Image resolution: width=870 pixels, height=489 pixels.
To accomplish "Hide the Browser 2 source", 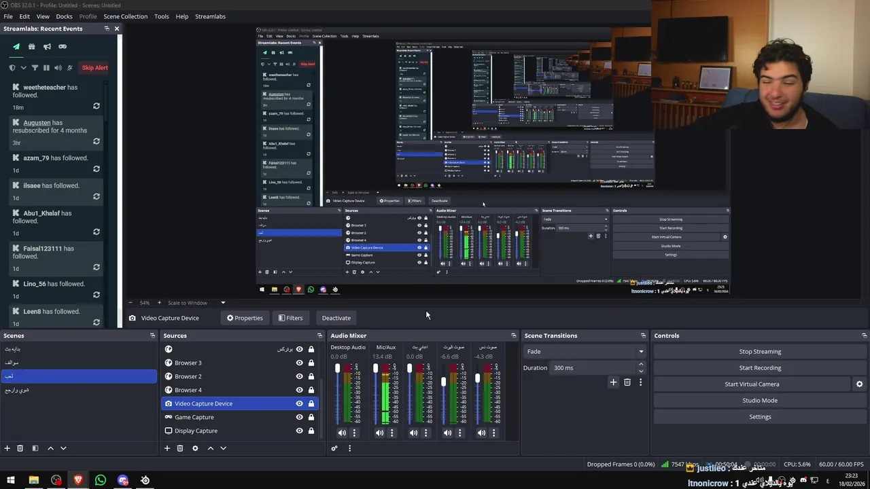I will [299, 376].
